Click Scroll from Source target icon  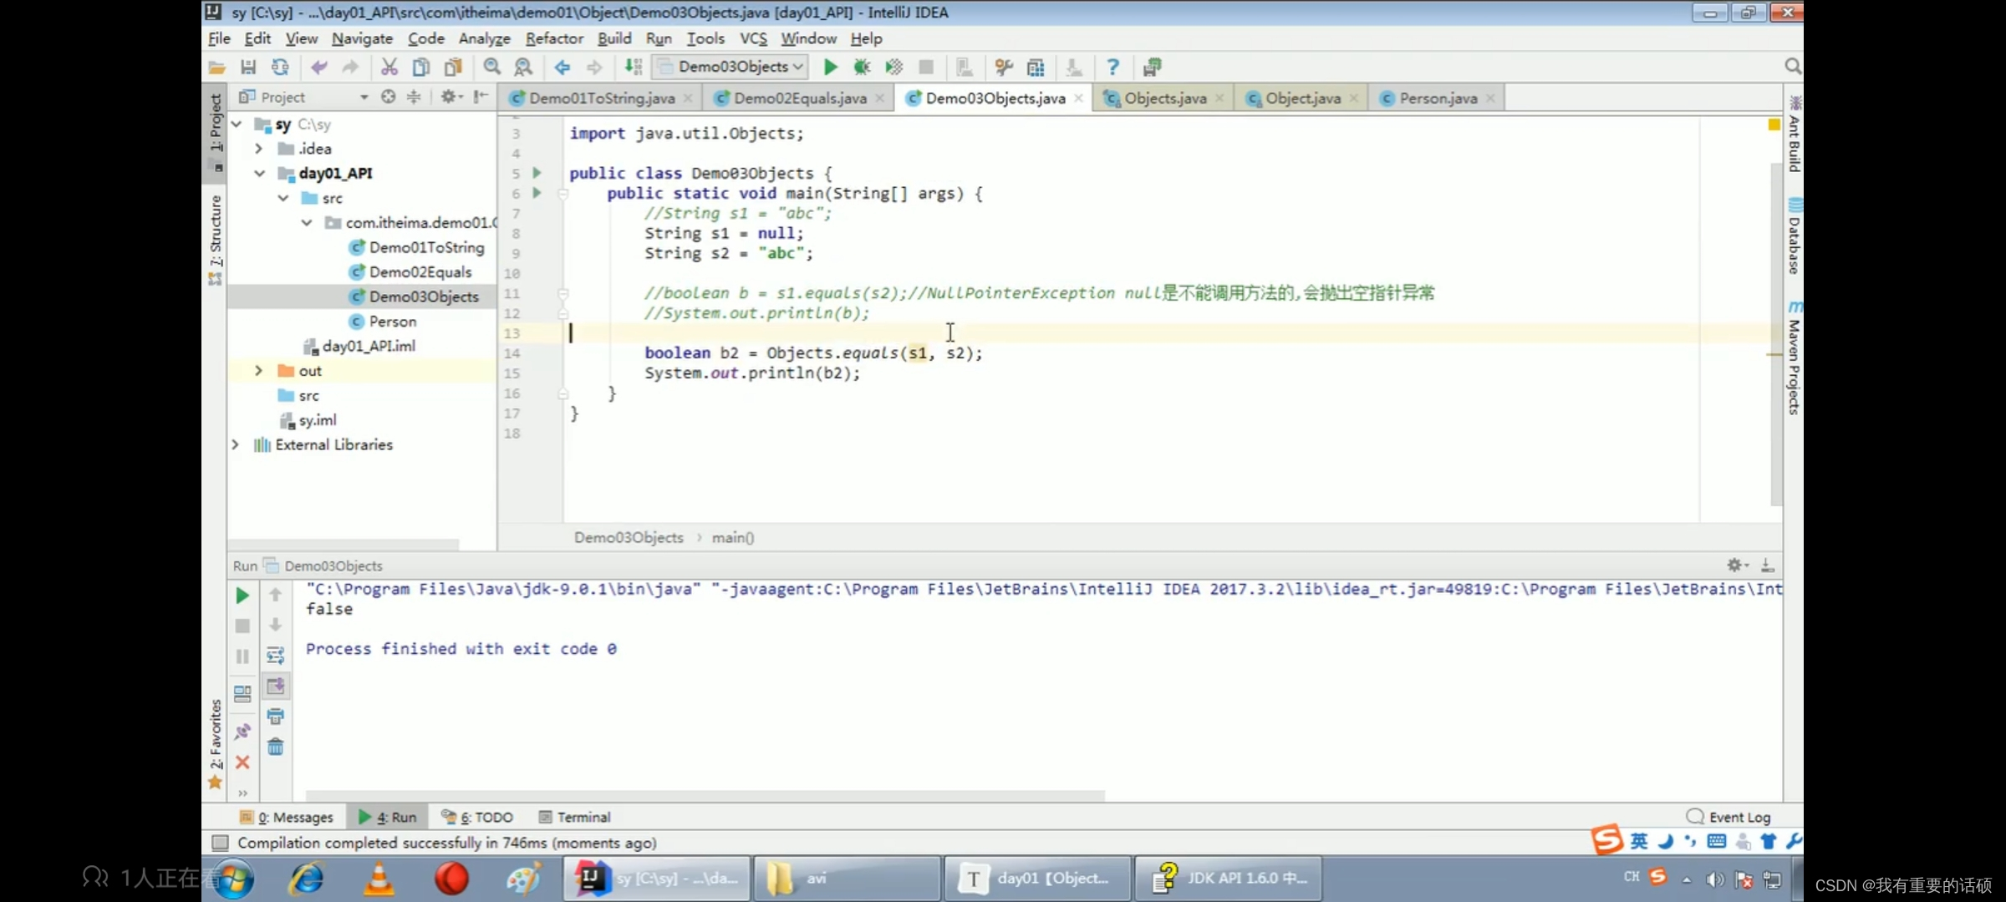pos(388,98)
